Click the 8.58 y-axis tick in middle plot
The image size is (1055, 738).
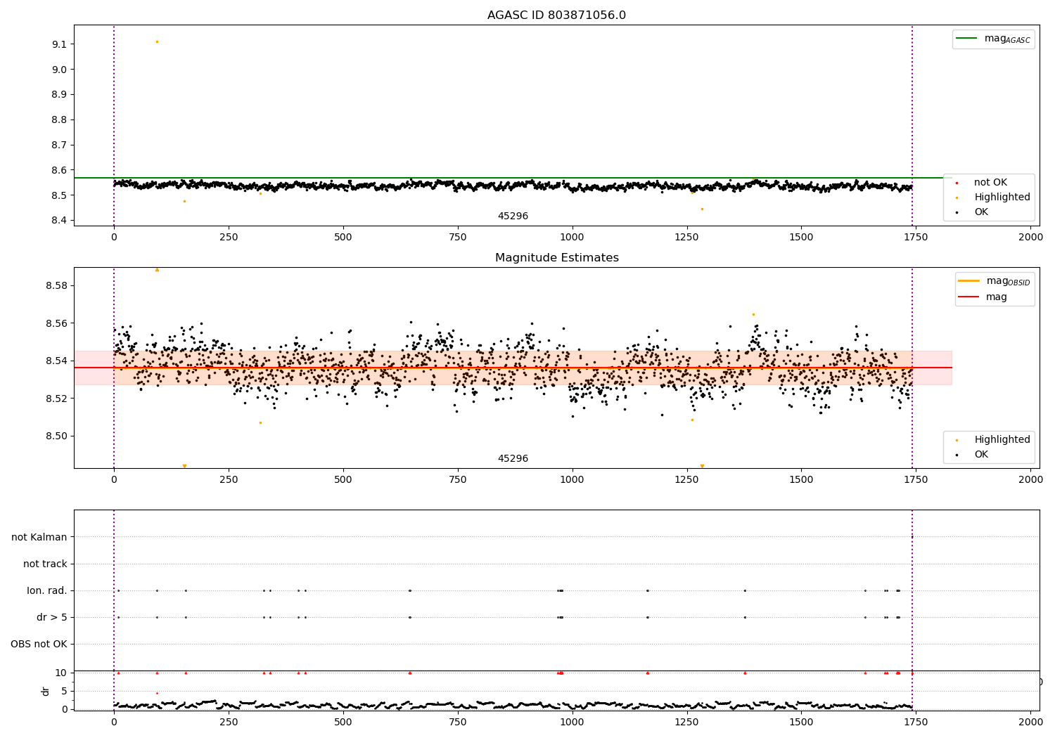point(56,286)
